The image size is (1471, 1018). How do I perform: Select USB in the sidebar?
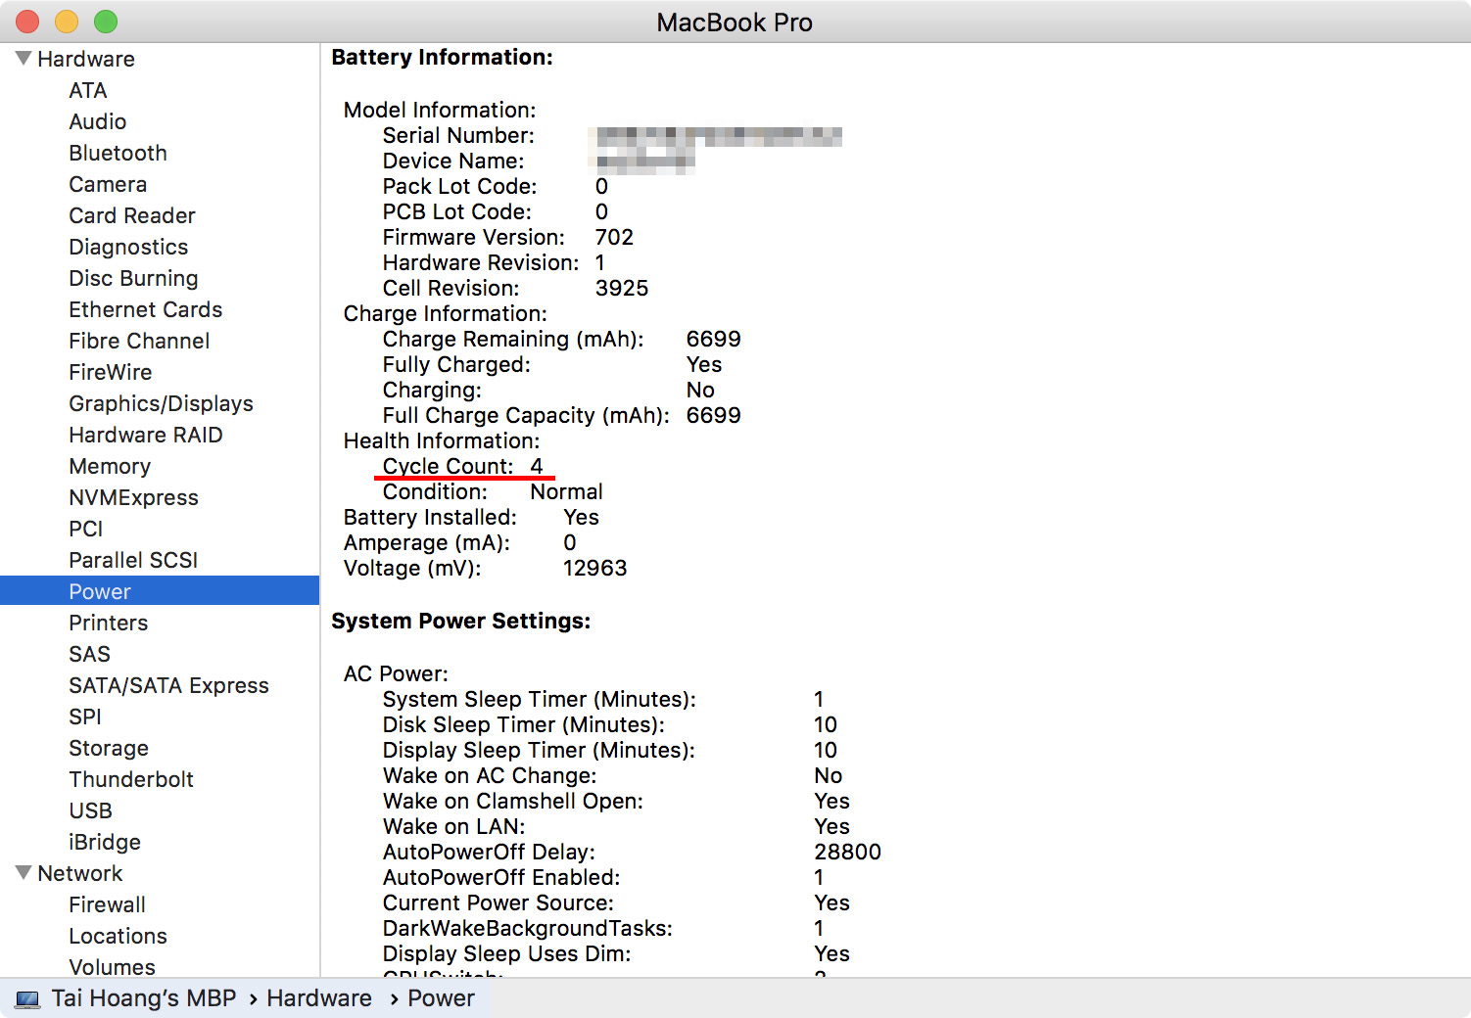[x=90, y=810]
